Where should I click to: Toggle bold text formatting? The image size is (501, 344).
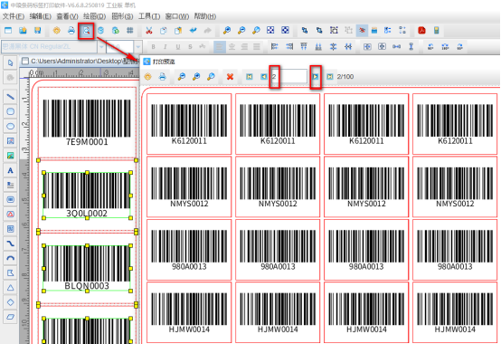(154, 47)
